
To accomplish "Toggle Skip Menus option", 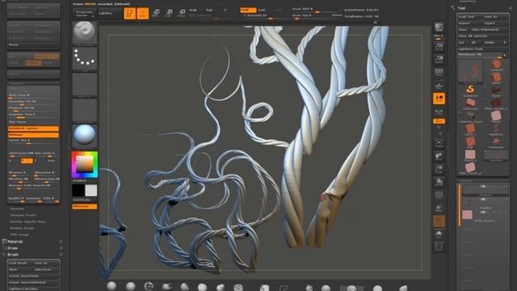I will 33,122.
